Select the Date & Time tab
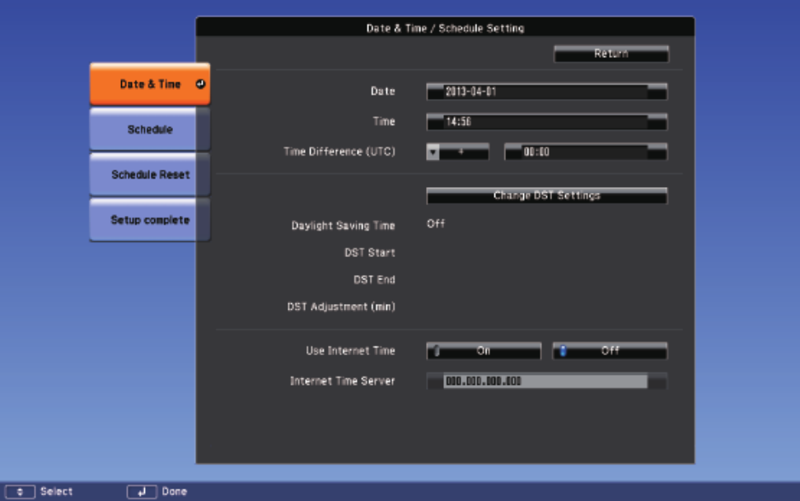Image resolution: width=800 pixels, height=501 pixels. [x=150, y=84]
